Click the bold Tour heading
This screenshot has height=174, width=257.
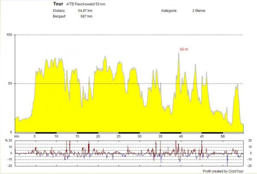(x=58, y=4)
